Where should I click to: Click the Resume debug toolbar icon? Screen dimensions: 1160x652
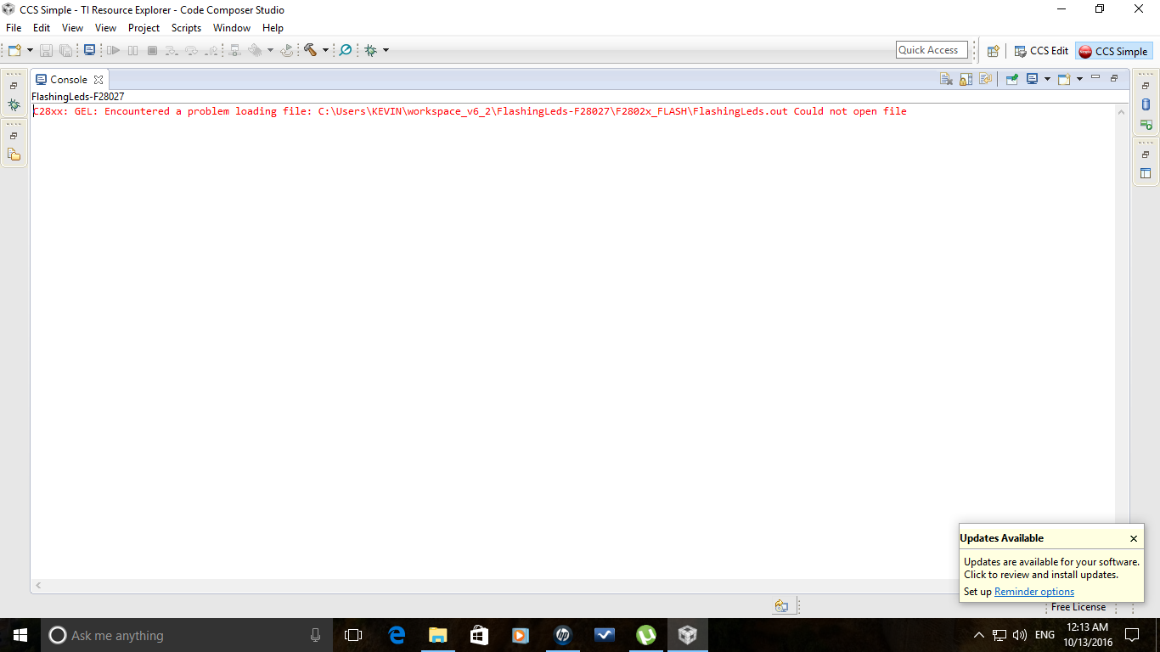[x=113, y=50]
